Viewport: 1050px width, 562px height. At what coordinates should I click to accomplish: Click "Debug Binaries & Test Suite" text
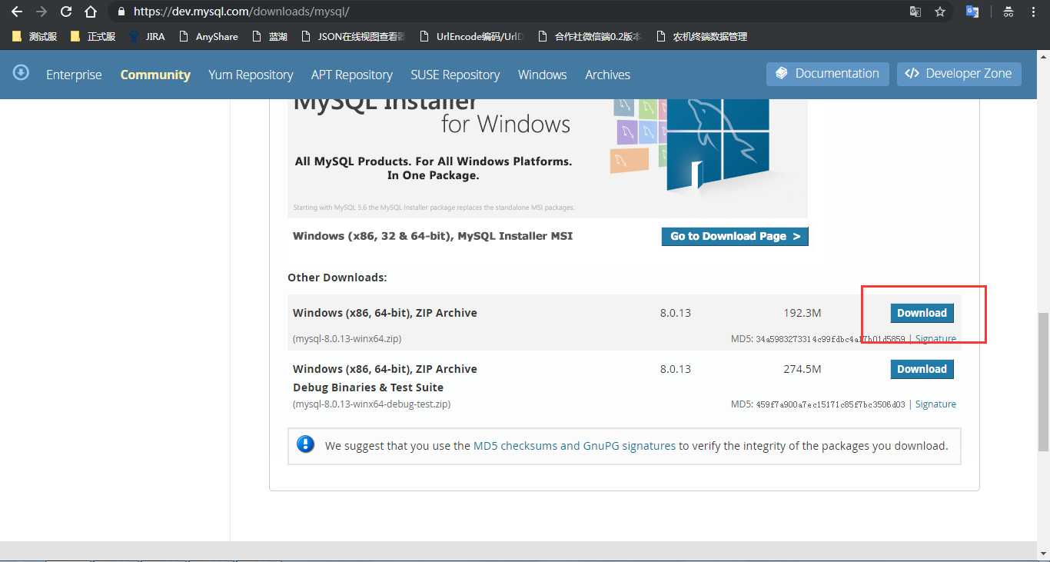(x=368, y=387)
